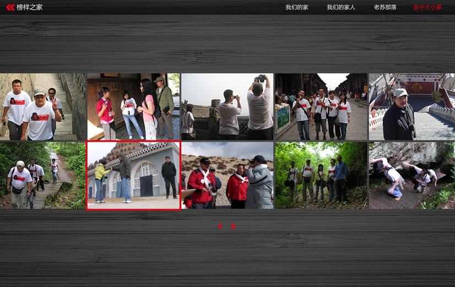Open group photo on the ancient street
This screenshot has height=287, width=455.
[x=321, y=107]
